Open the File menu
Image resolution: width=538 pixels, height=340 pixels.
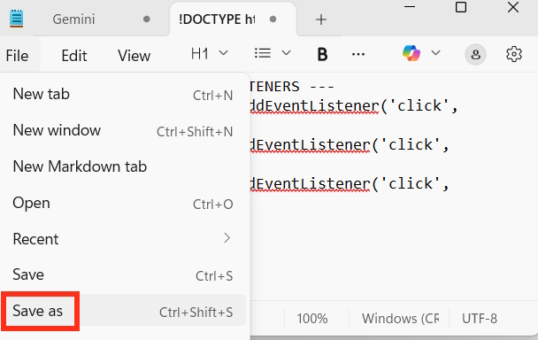17,55
